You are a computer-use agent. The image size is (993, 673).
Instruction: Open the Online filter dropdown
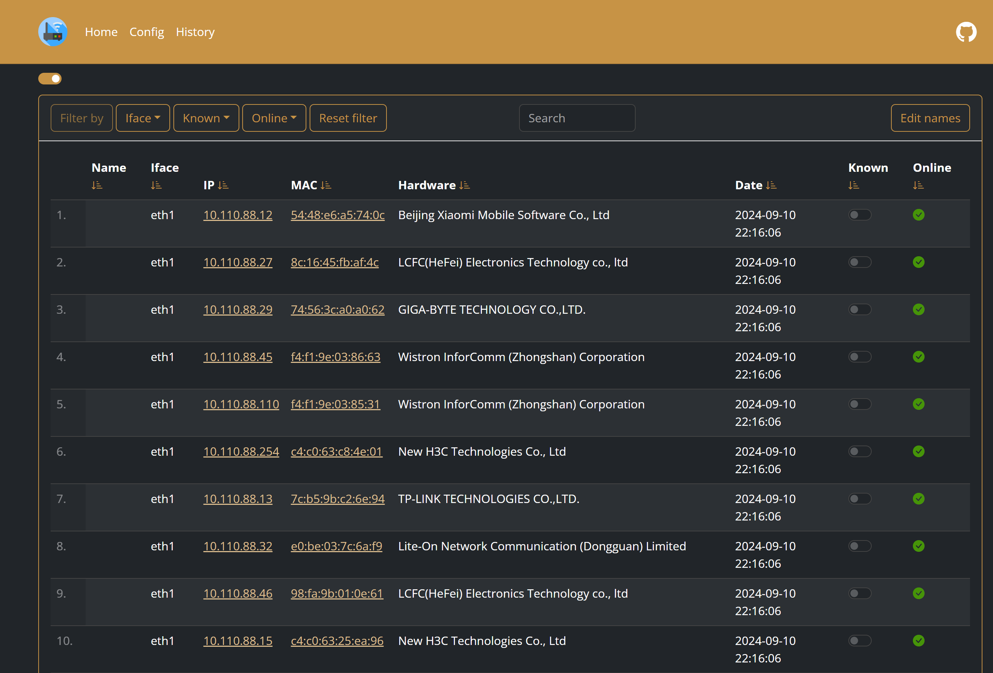(274, 118)
